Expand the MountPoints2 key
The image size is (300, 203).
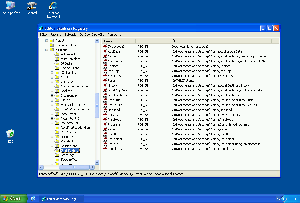tap(52, 118)
